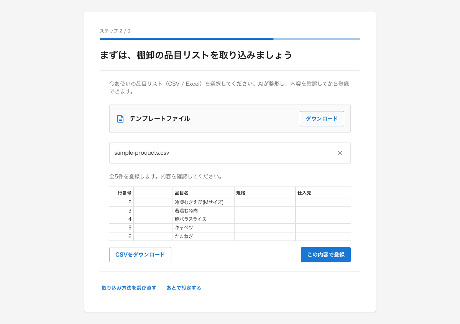Register with この内容で登録 button
Screen dimensions: 460x324
coord(326,255)
